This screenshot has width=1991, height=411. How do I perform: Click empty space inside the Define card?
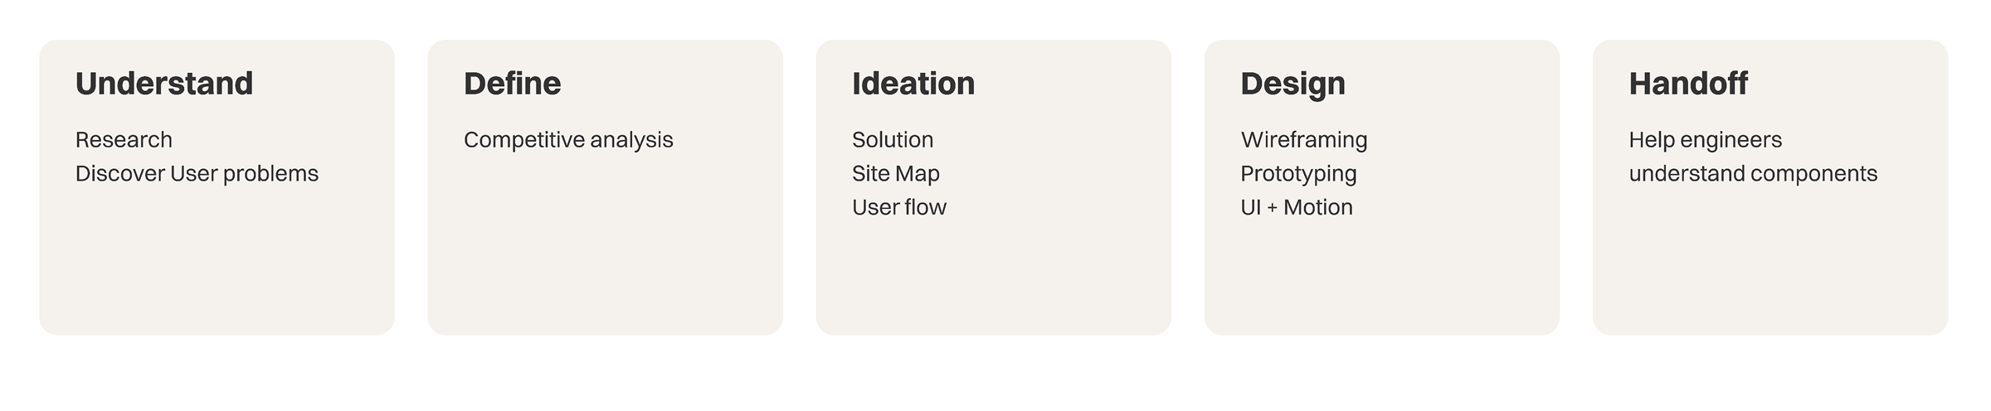pos(605,249)
